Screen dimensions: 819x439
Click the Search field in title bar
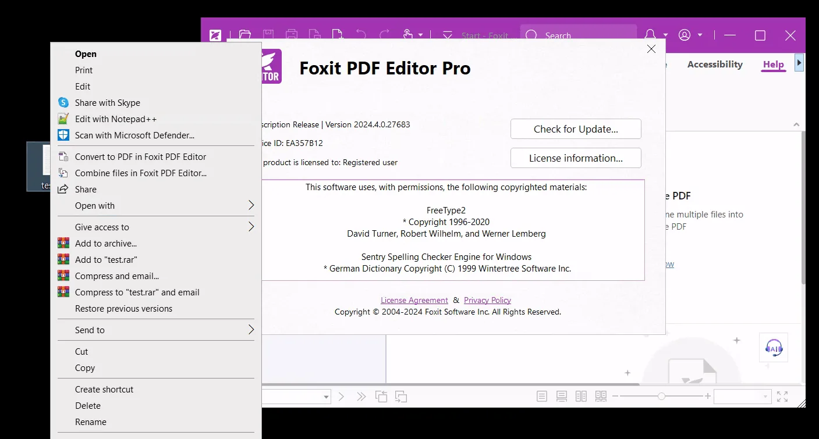coord(579,35)
